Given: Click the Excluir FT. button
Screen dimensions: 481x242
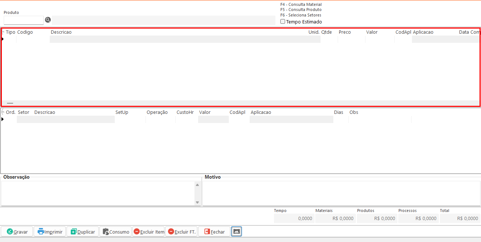Looking at the screenshot, I should (x=181, y=232).
